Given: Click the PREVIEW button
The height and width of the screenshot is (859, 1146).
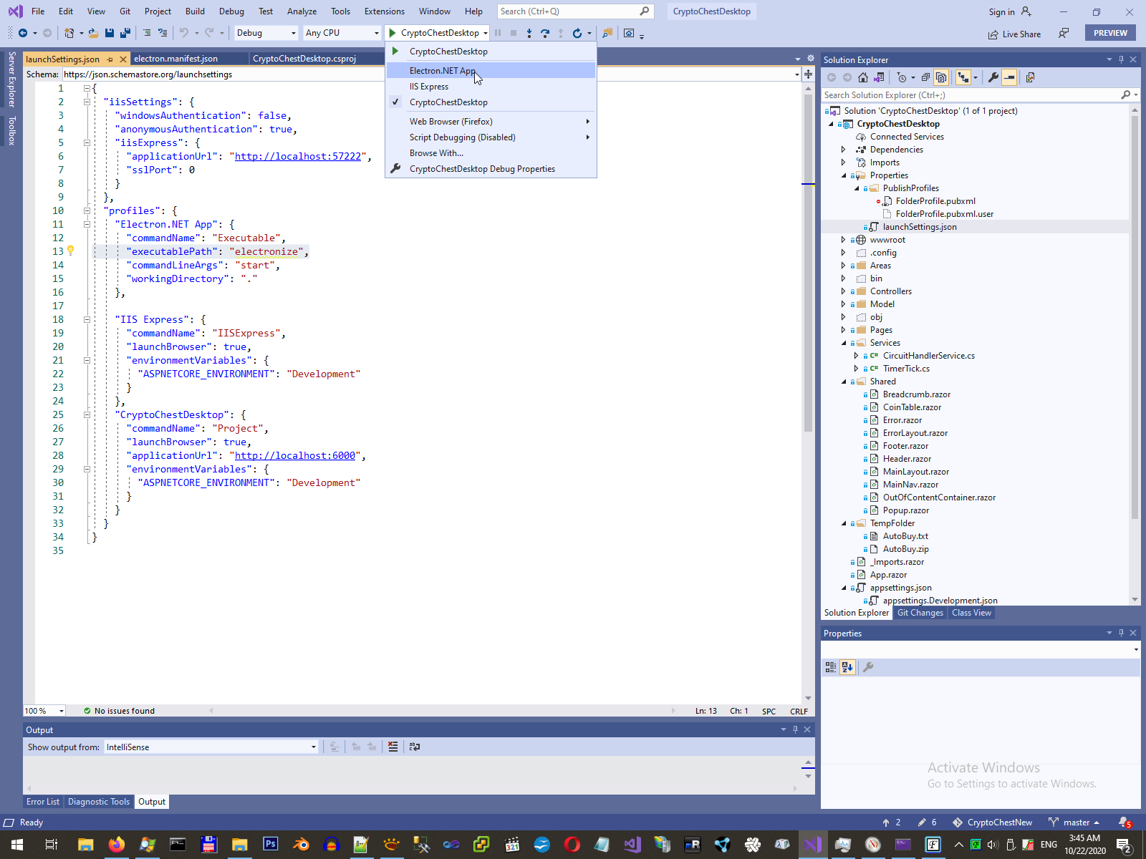Looking at the screenshot, I should coord(1110,33).
